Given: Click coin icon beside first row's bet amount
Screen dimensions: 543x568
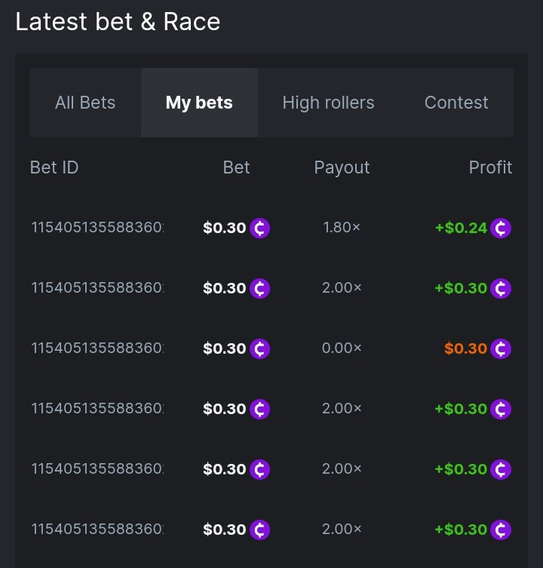Looking at the screenshot, I should pos(260,228).
